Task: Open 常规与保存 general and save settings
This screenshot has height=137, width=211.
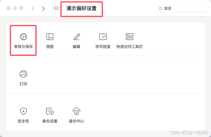Action: (x=23, y=40)
